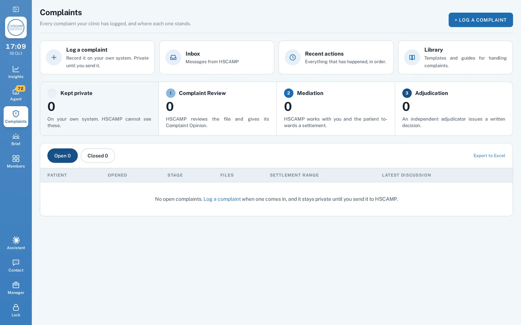Click the Recent actions clock icon
This screenshot has width=521, height=325.
(x=293, y=58)
